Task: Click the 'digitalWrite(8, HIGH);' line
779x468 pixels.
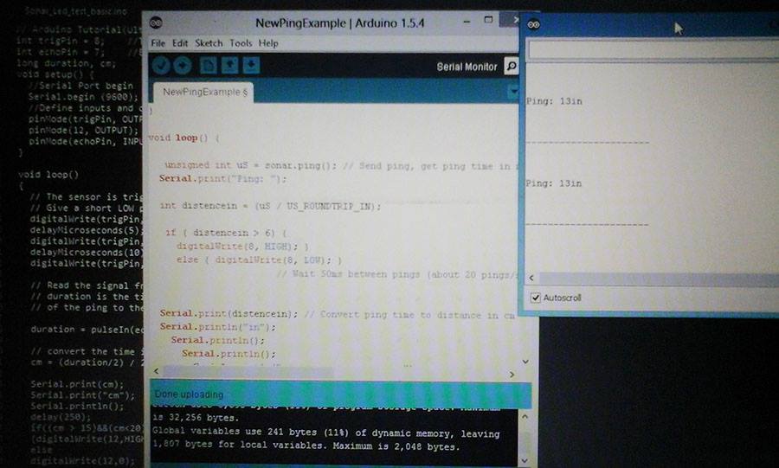Action: click(x=242, y=247)
